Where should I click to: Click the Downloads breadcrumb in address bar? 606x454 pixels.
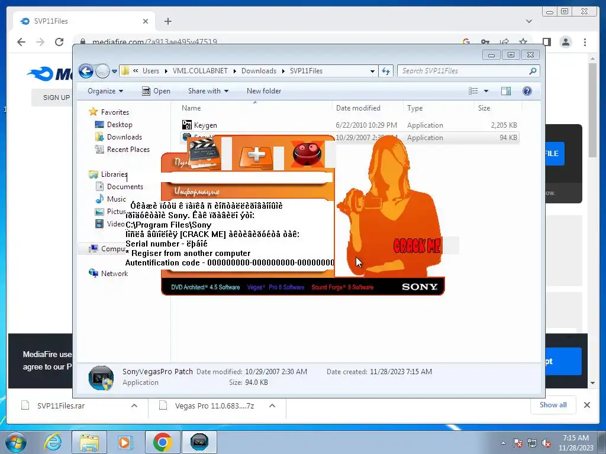tap(259, 71)
